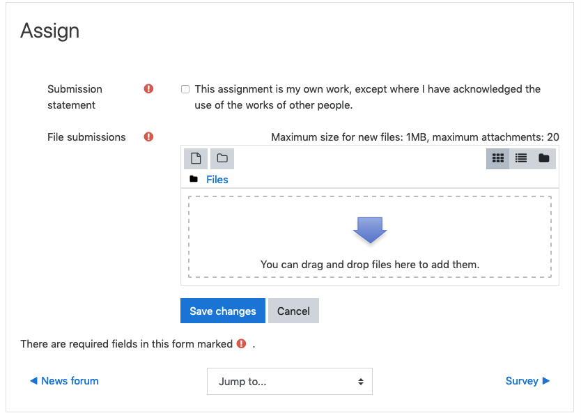The image size is (581, 420).
Task: Open the Files breadcrumb link
Action: [x=217, y=180]
